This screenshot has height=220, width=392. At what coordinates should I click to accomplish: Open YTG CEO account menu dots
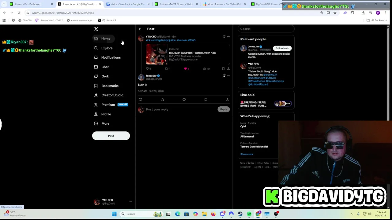pyautogui.click(x=130, y=202)
